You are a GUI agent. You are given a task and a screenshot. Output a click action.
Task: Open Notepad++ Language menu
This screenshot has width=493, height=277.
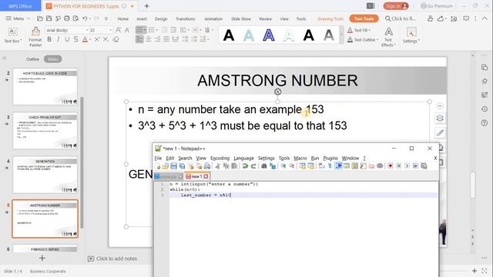point(243,159)
